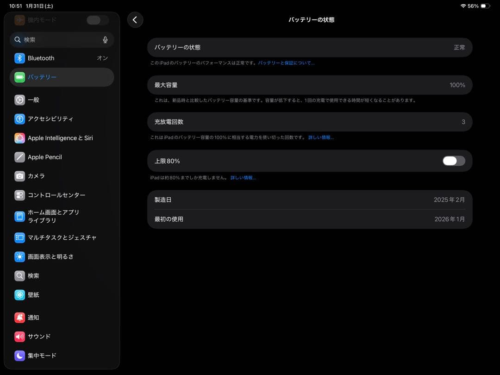The height and width of the screenshot is (375, 500).
Task: Open Apple Pencil settings
Action: coord(44,157)
